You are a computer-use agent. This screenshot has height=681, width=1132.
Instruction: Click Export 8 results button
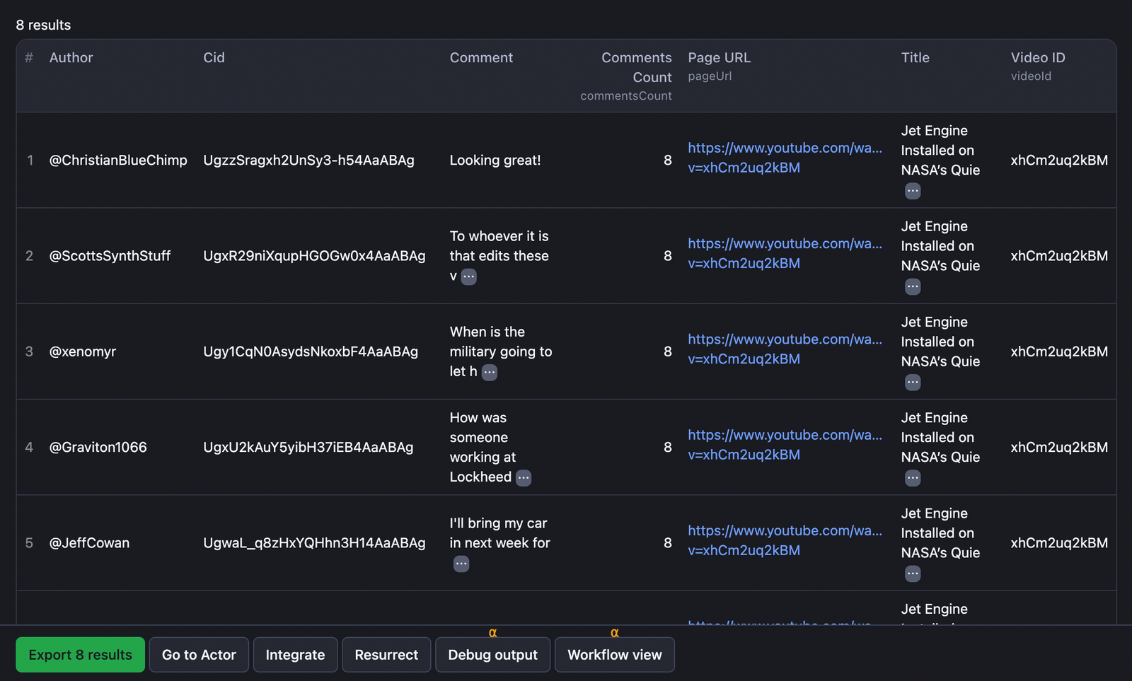tap(80, 655)
